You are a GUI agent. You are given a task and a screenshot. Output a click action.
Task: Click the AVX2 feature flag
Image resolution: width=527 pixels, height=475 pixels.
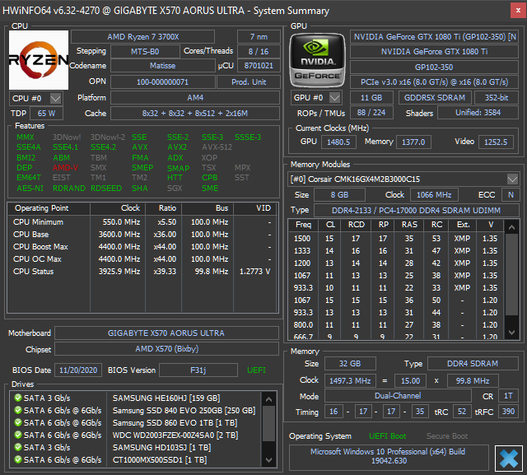[177, 147]
